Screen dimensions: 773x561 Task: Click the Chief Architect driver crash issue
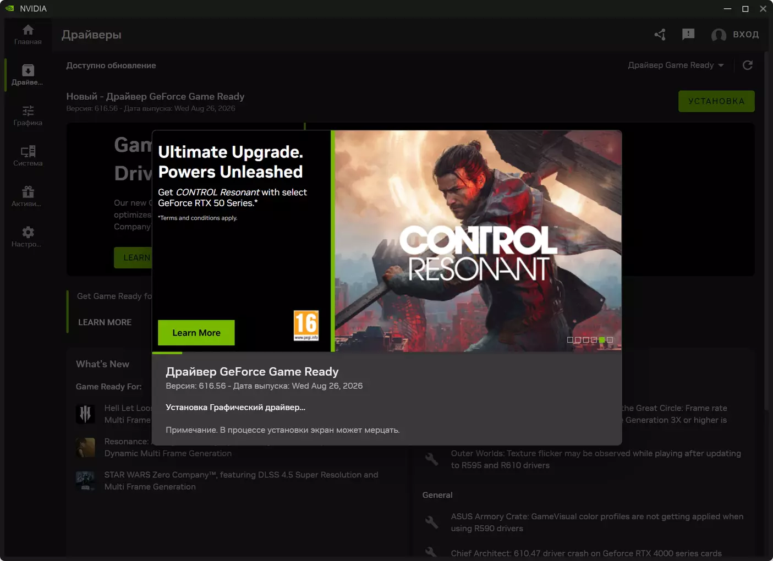click(586, 553)
